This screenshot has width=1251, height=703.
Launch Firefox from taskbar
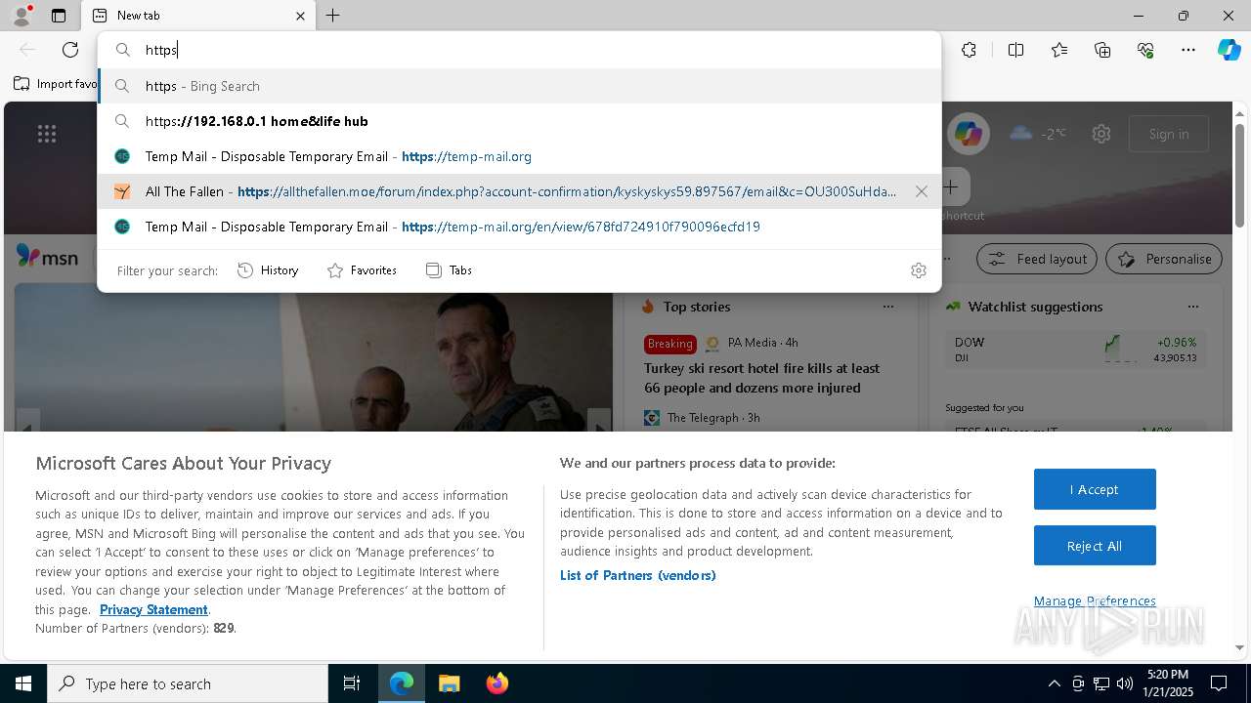click(496, 683)
